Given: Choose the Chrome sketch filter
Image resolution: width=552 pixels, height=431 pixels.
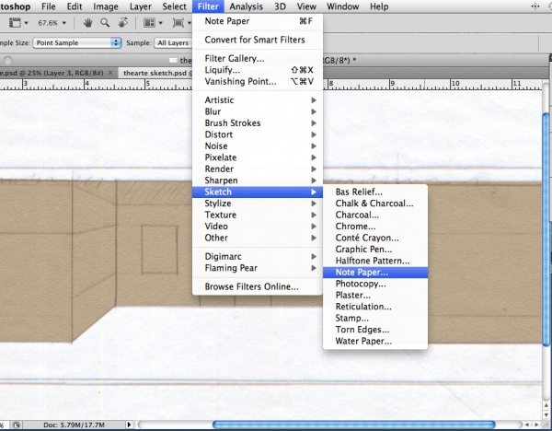Looking at the screenshot, I should (x=375, y=227).
